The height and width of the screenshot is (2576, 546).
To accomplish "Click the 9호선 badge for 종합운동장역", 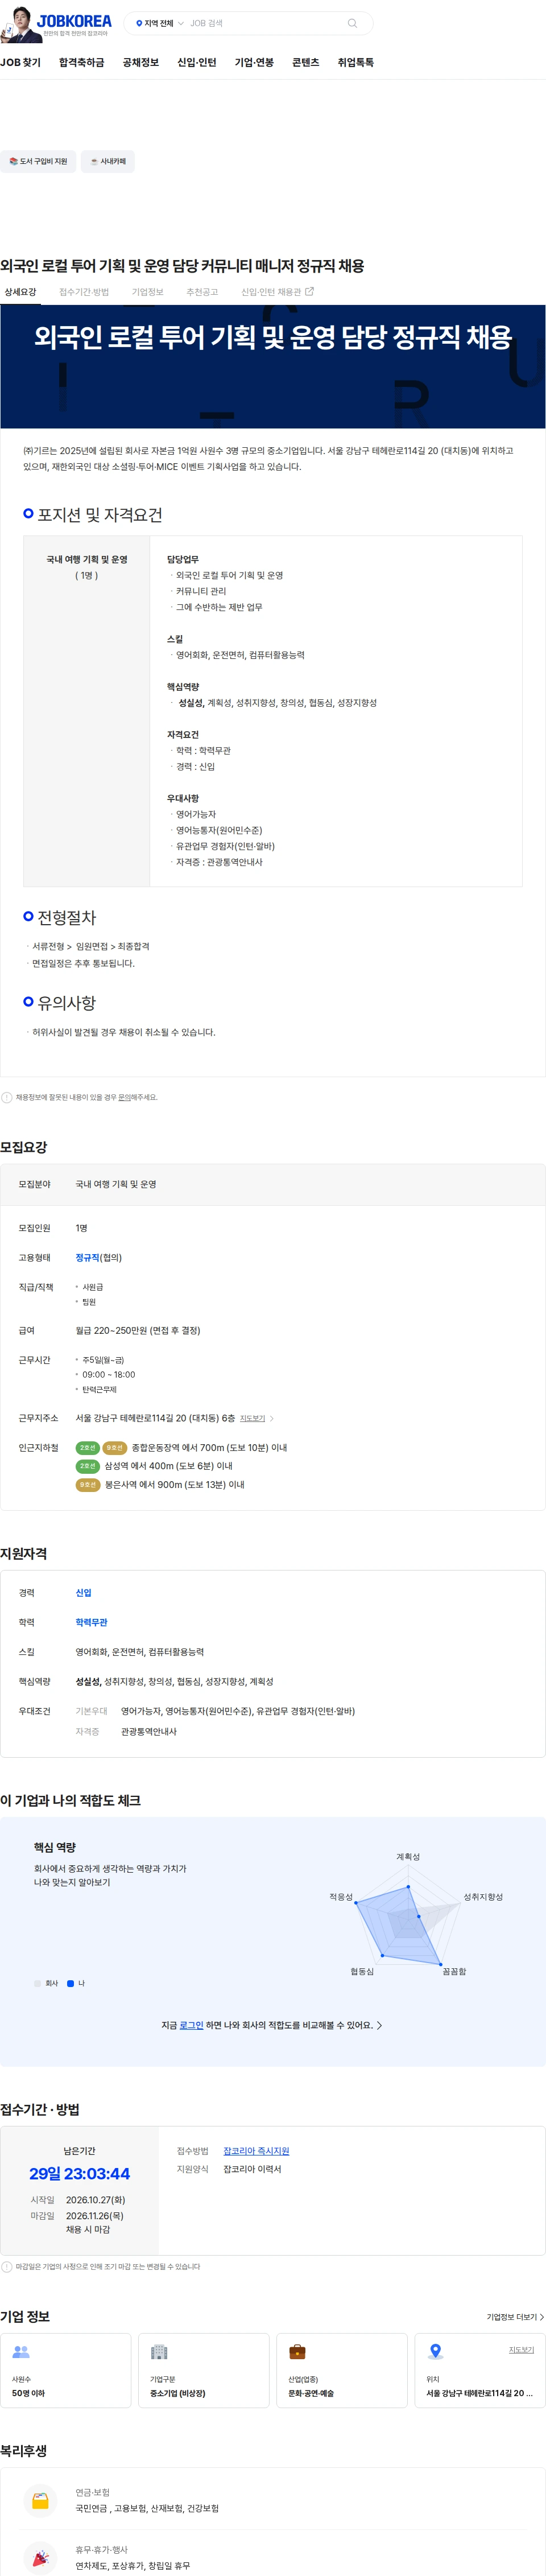I will point(114,1447).
